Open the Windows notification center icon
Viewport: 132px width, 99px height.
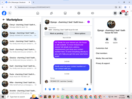point(129,97)
